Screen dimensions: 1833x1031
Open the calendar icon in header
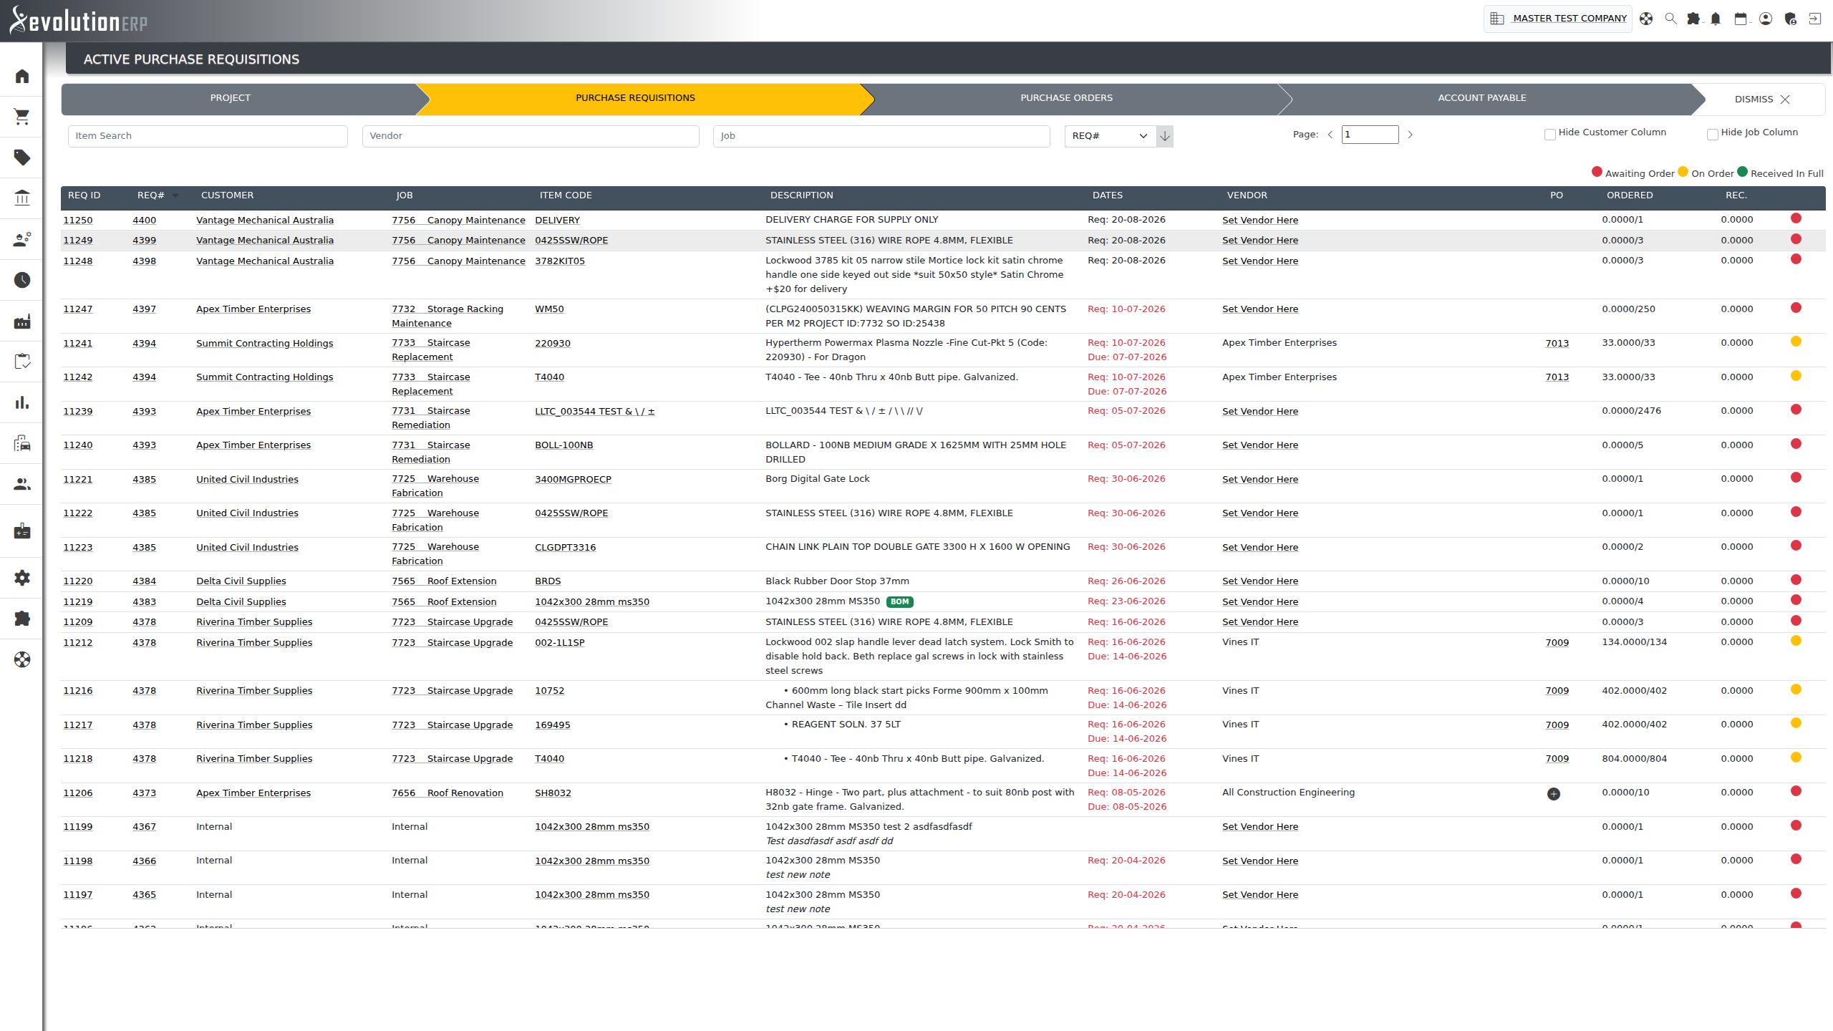pyautogui.click(x=1741, y=19)
